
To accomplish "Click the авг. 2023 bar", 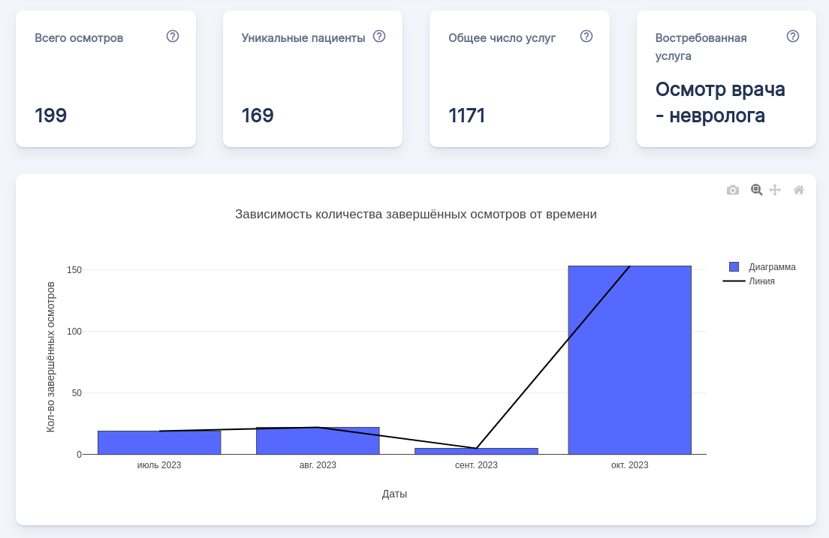I will (x=318, y=441).
